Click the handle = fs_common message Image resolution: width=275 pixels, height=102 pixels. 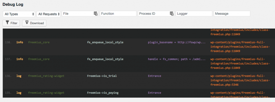(177, 59)
